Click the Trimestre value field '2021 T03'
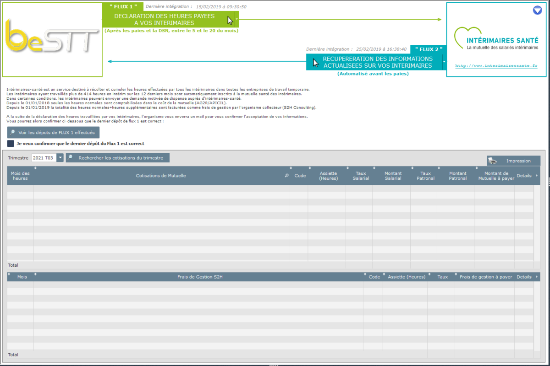 (43, 158)
